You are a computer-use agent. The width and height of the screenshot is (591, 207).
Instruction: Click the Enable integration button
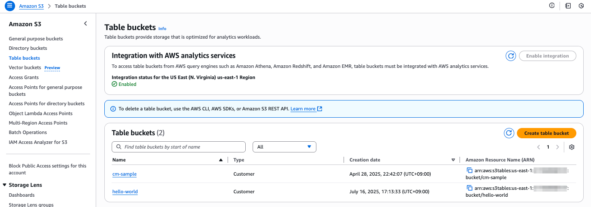(548, 56)
